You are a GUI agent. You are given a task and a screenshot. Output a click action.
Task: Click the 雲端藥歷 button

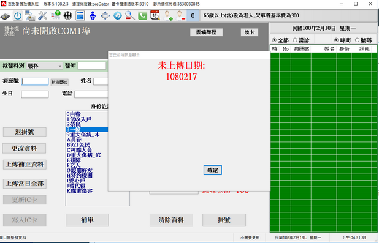coord(206,32)
